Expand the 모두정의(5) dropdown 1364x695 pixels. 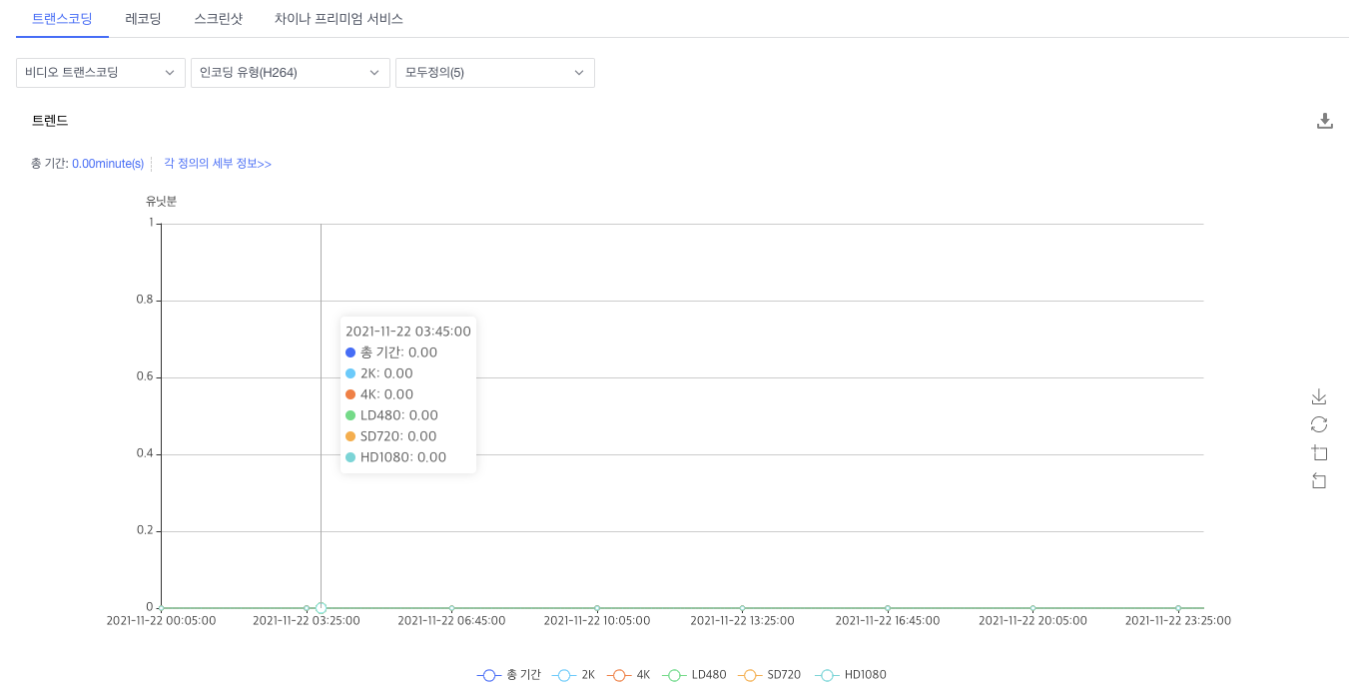[494, 72]
